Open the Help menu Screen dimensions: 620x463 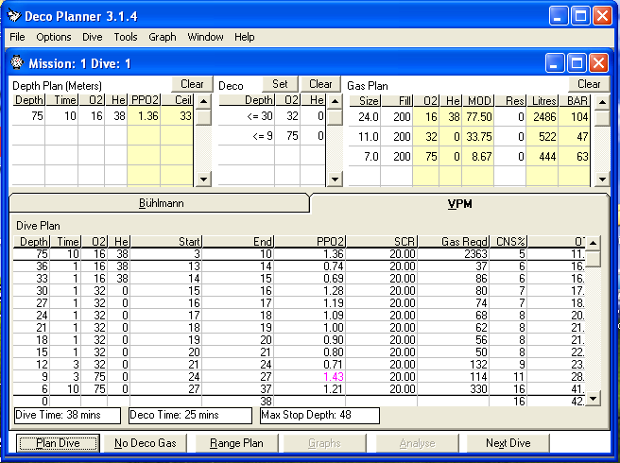[x=245, y=37]
